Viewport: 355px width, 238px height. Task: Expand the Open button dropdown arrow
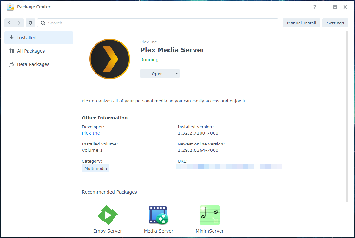click(x=177, y=74)
